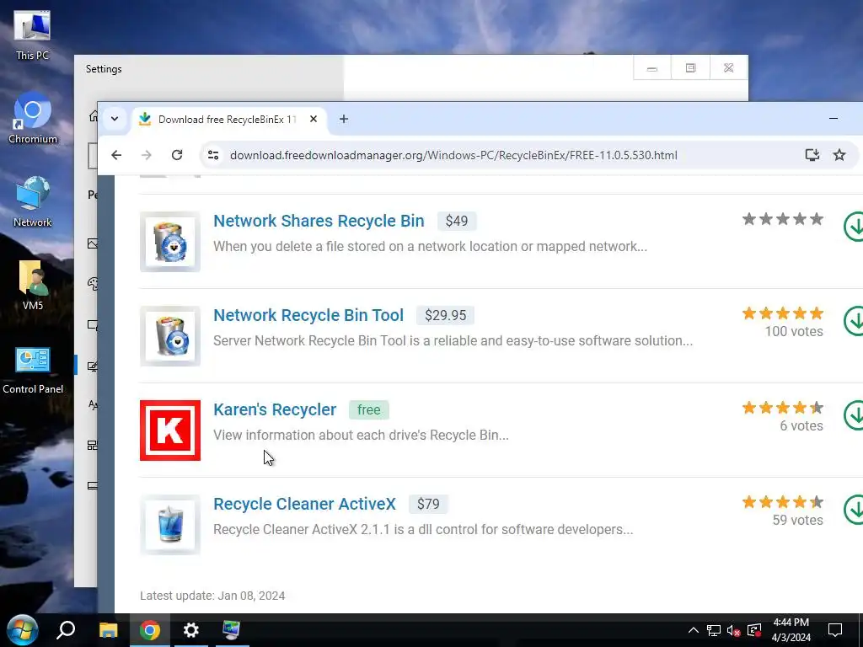Click the 59 votes rating text
This screenshot has width=863, height=647.
click(x=797, y=520)
